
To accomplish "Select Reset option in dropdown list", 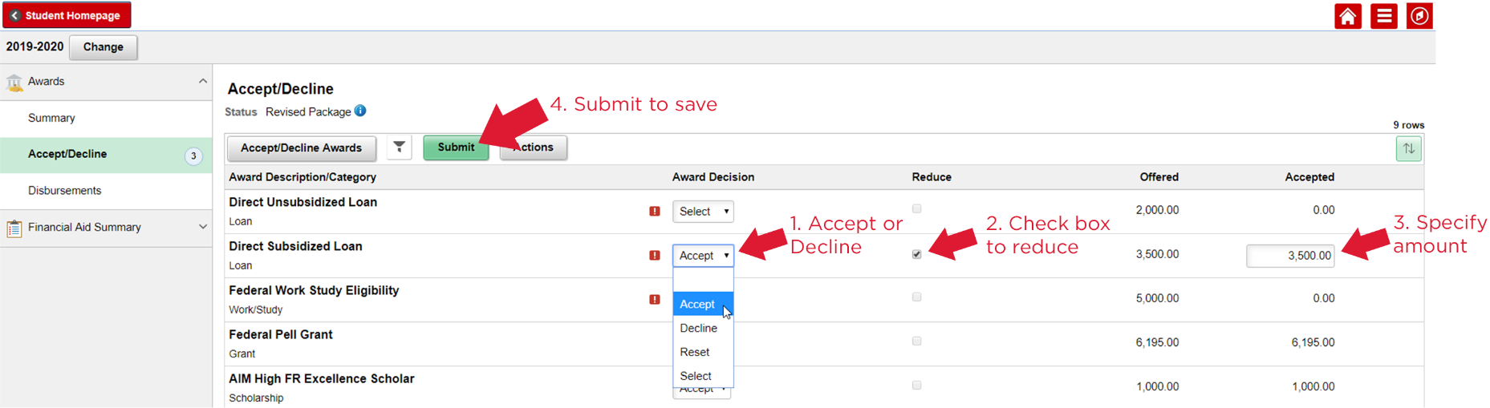I will point(694,352).
